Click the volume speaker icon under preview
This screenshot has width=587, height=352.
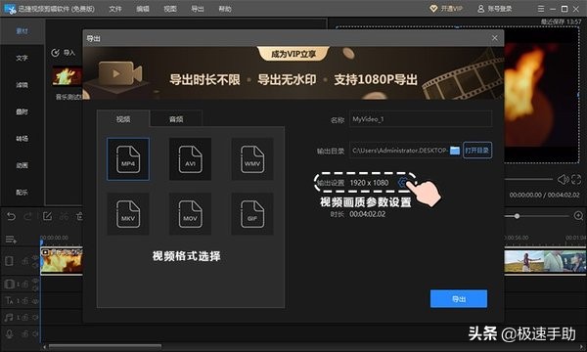tap(563, 180)
